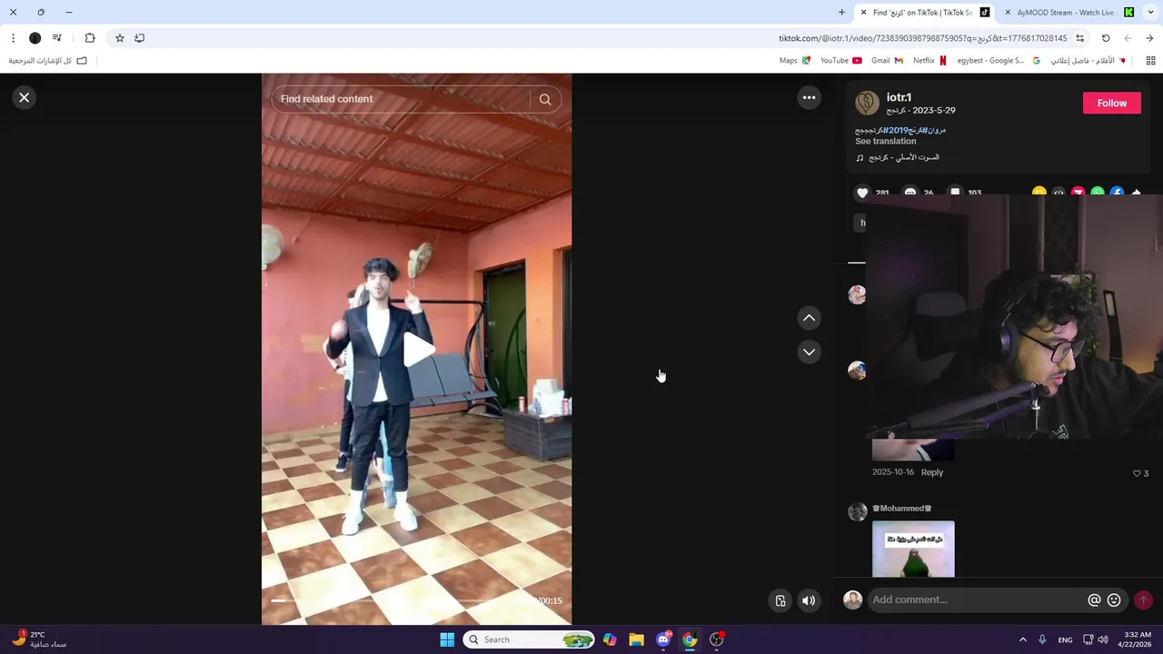Open the media controls toolbar icon
Image resolution: width=1163 pixels, height=654 pixels.
point(57,38)
